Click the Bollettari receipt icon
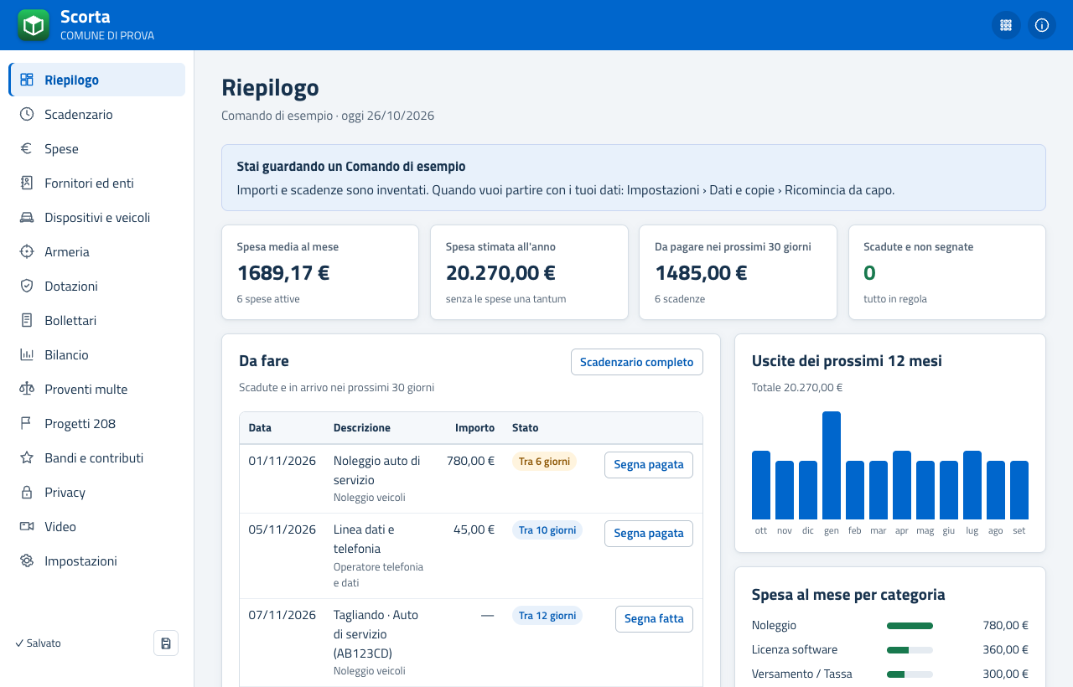The height and width of the screenshot is (687, 1073). pyautogui.click(x=27, y=320)
